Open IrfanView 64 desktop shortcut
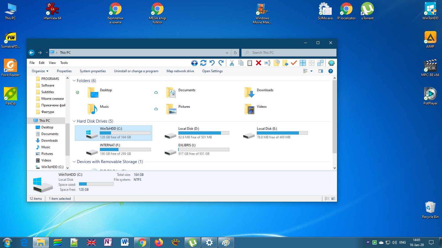This screenshot has width=442, height=248. tap(52, 12)
